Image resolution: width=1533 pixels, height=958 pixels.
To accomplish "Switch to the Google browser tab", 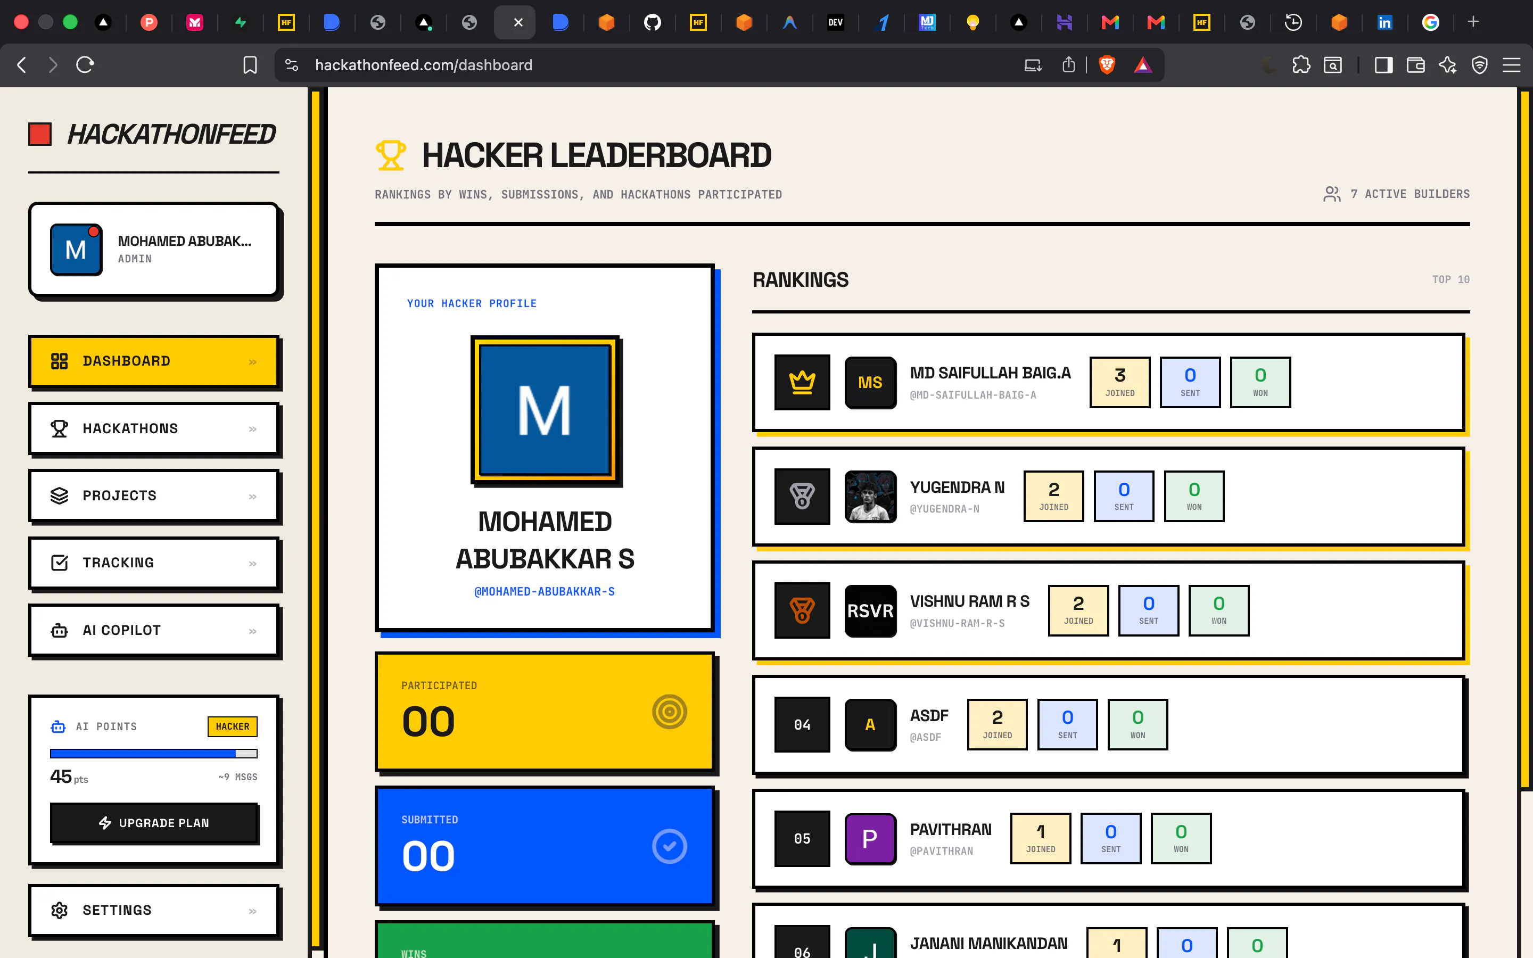I will point(1430,23).
